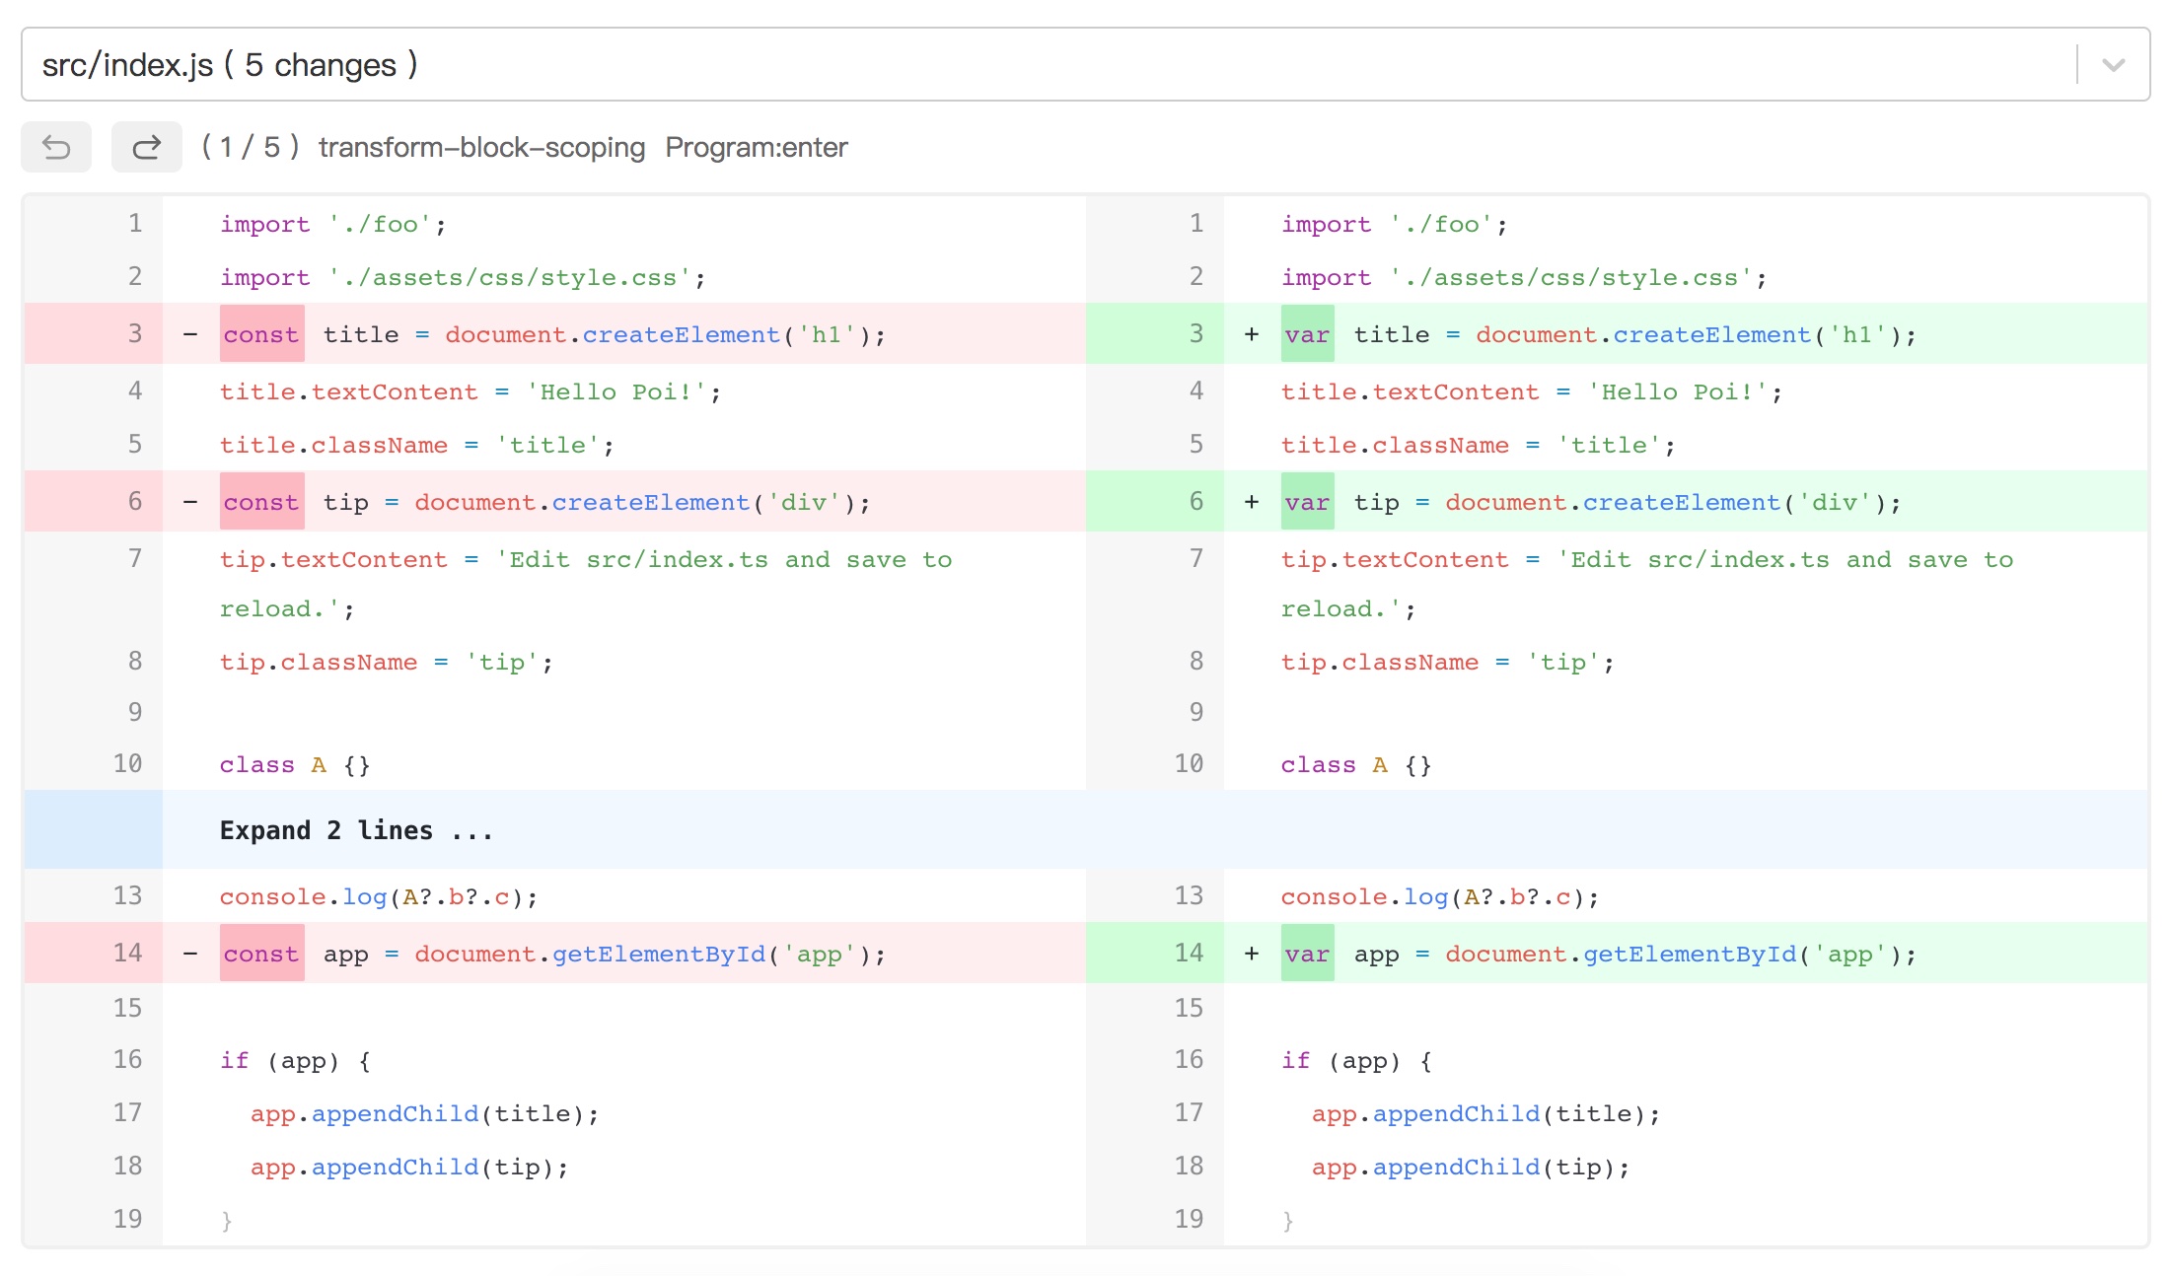This screenshot has width=2172, height=1276.
Task: Click the Program:enter visitor label
Action: pos(756,148)
